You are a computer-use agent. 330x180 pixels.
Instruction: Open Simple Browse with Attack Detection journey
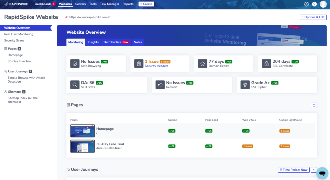pos(26,79)
